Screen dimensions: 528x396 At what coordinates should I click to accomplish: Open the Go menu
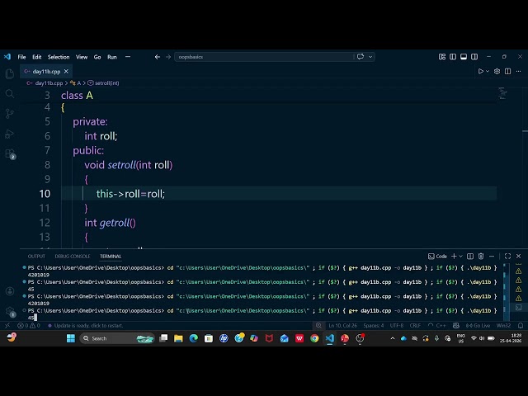(x=97, y=57)
